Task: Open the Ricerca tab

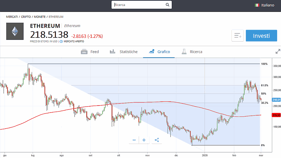Action: click(x=192, y=52)
